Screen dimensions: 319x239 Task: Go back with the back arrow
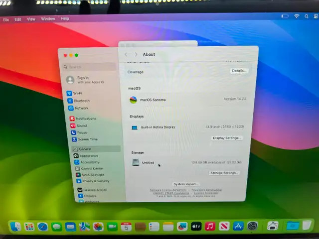[x=126, y=54]
